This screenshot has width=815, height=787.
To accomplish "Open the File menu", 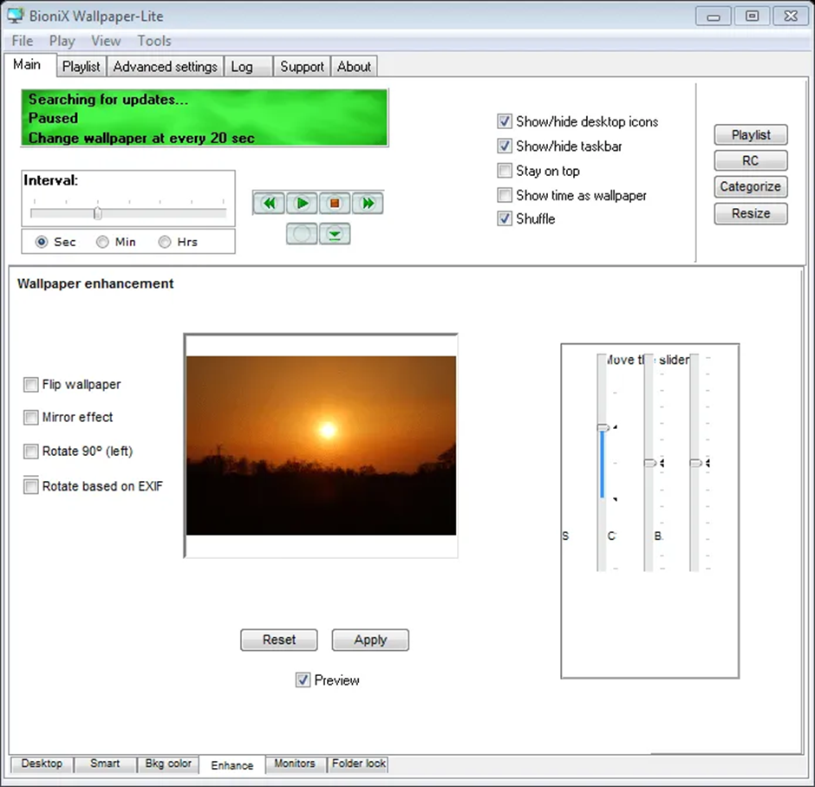I will tap(23, 41).
